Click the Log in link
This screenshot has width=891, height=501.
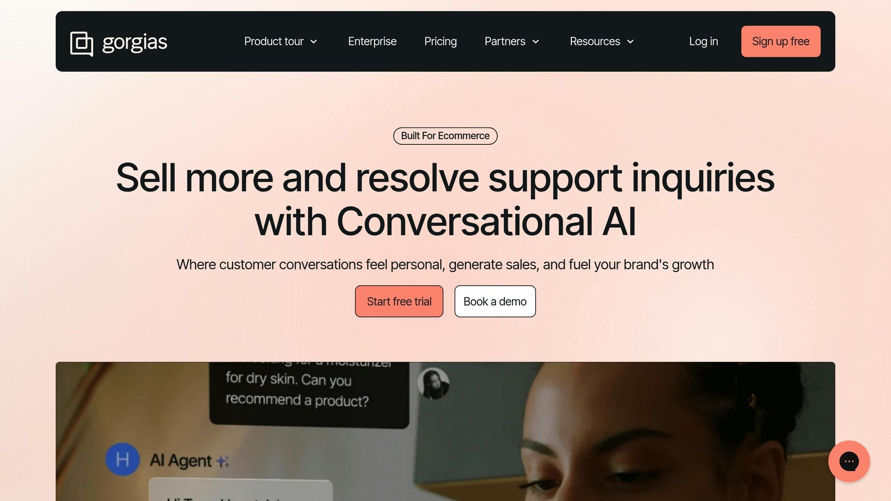(x=703, y=41)
